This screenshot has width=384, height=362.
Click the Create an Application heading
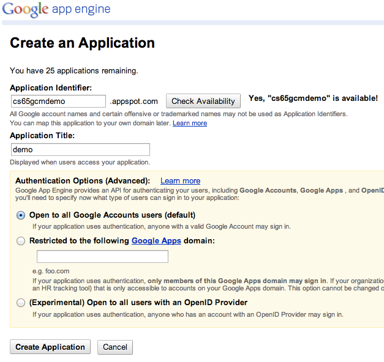(83, 43)
